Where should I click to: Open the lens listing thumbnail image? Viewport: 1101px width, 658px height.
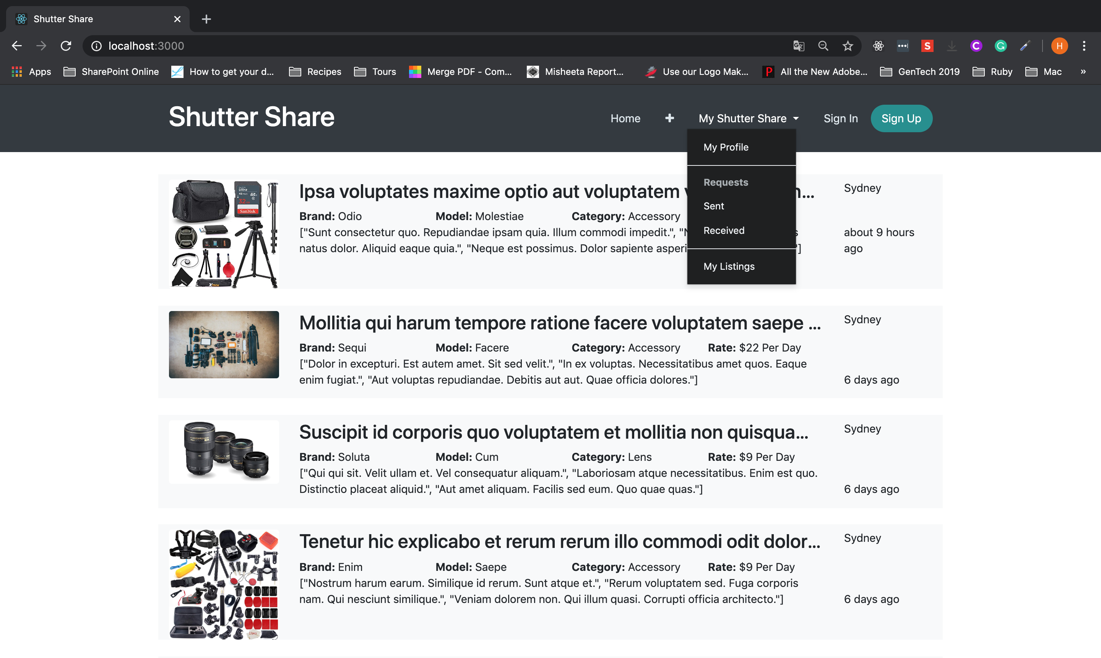click(224, 451)
